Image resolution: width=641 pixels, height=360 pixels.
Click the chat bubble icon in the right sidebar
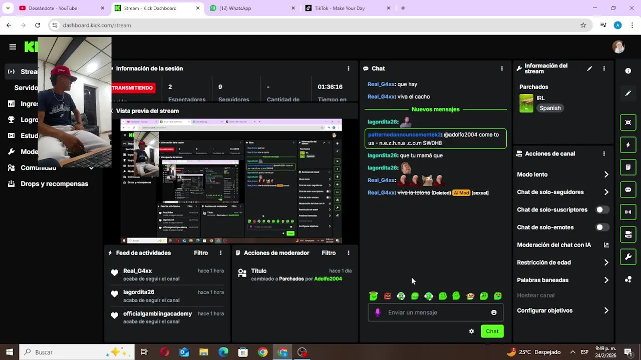(628, 190)
